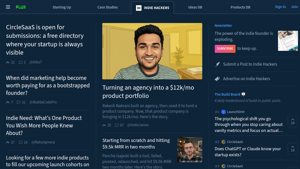Screen dimensions: 300x169
Task: Select the Indie Hackers tab
Action: point(152,8)
